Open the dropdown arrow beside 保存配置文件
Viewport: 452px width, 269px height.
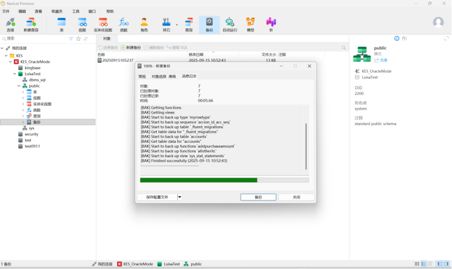pyautogui.click(x=180, y=197)
